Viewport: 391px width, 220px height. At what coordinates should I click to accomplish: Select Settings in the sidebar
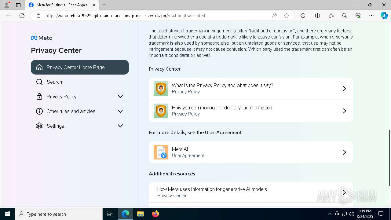[x=80, y=126]
